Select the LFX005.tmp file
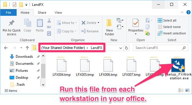Screen dimensions: 192x105 85,67
